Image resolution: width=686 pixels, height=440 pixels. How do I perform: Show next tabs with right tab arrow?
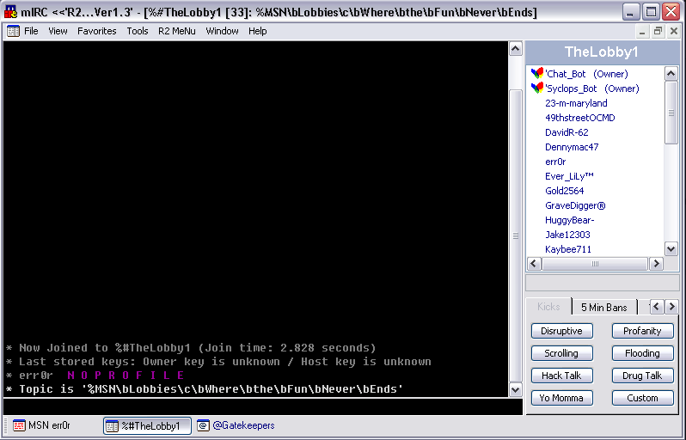672,307
